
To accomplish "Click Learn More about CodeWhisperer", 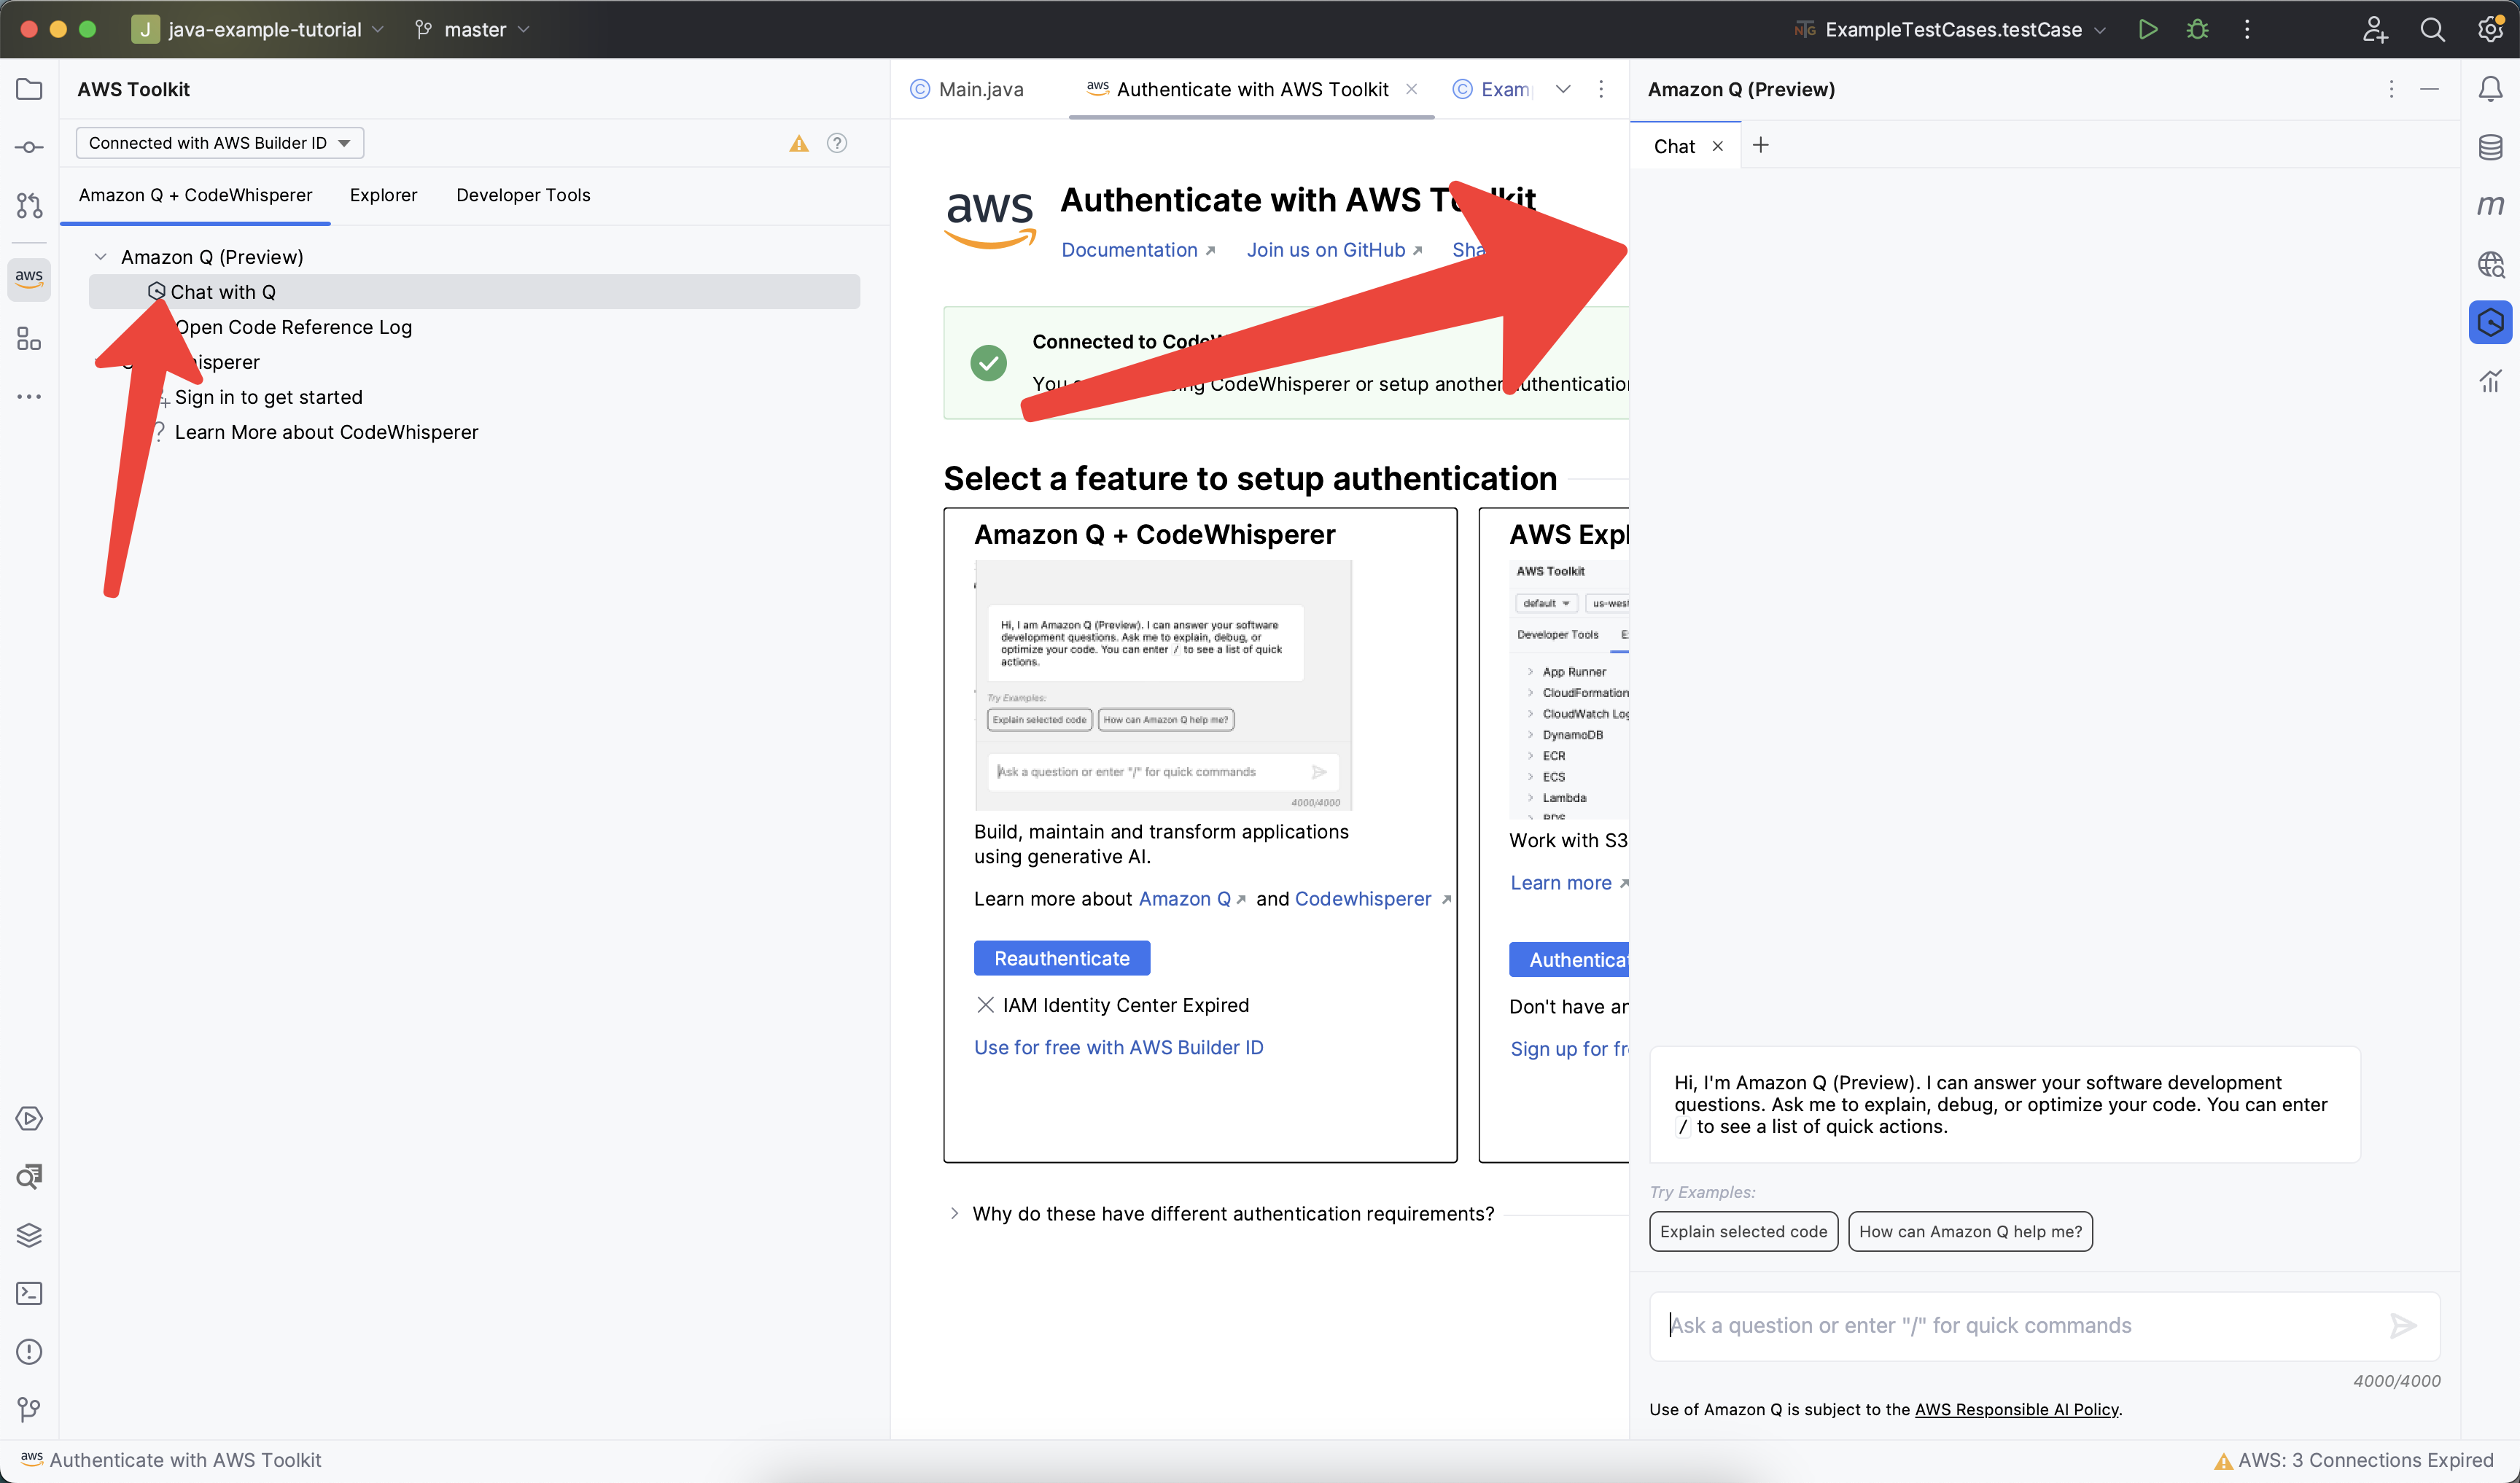I will [326, 432].
